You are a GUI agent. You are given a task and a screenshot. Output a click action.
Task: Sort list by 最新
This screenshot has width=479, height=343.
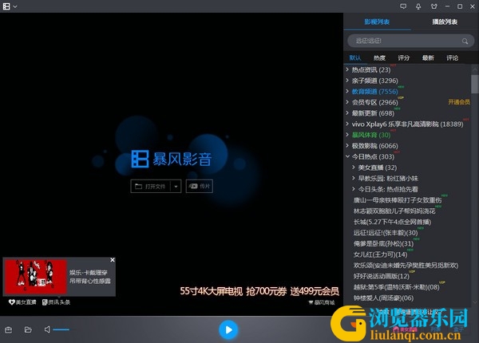pyautogui.click(x=428, y=57)
